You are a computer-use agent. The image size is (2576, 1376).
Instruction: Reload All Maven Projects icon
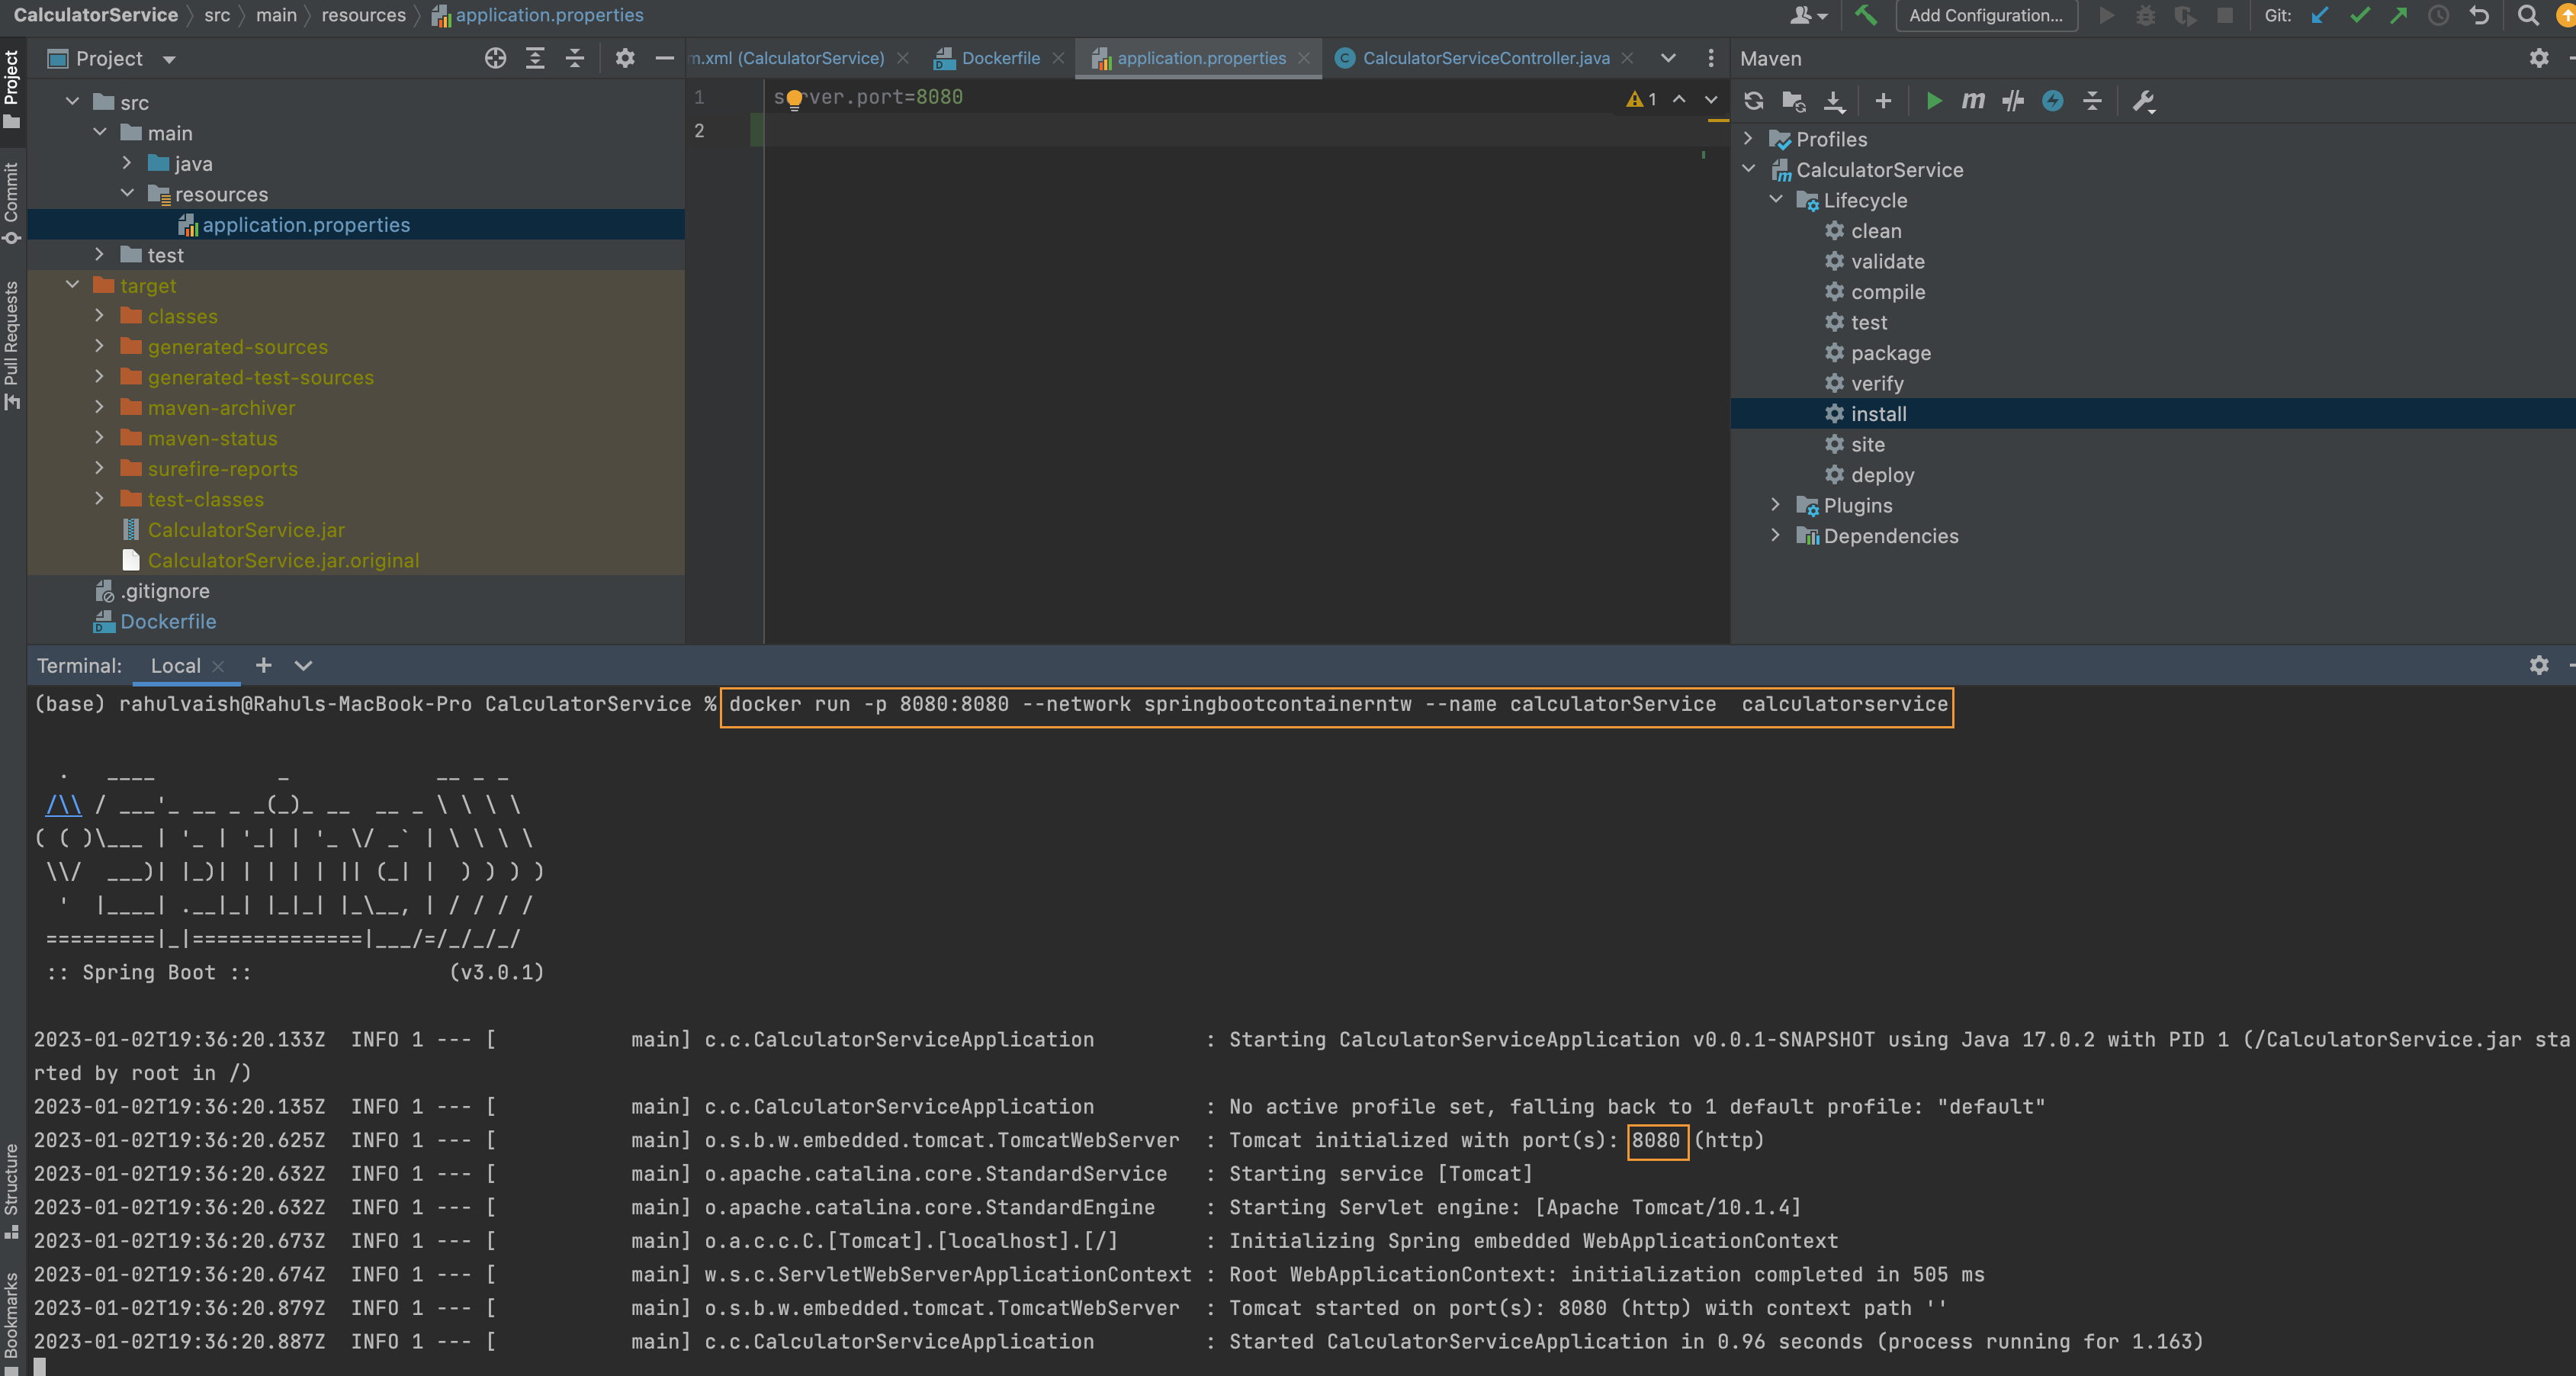[1753, 101]
